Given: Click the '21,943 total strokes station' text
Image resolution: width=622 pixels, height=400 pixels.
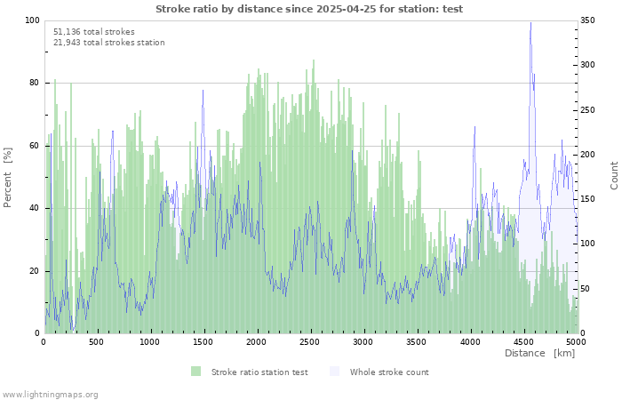Looking at the screenshot, I should coord(109,43).
